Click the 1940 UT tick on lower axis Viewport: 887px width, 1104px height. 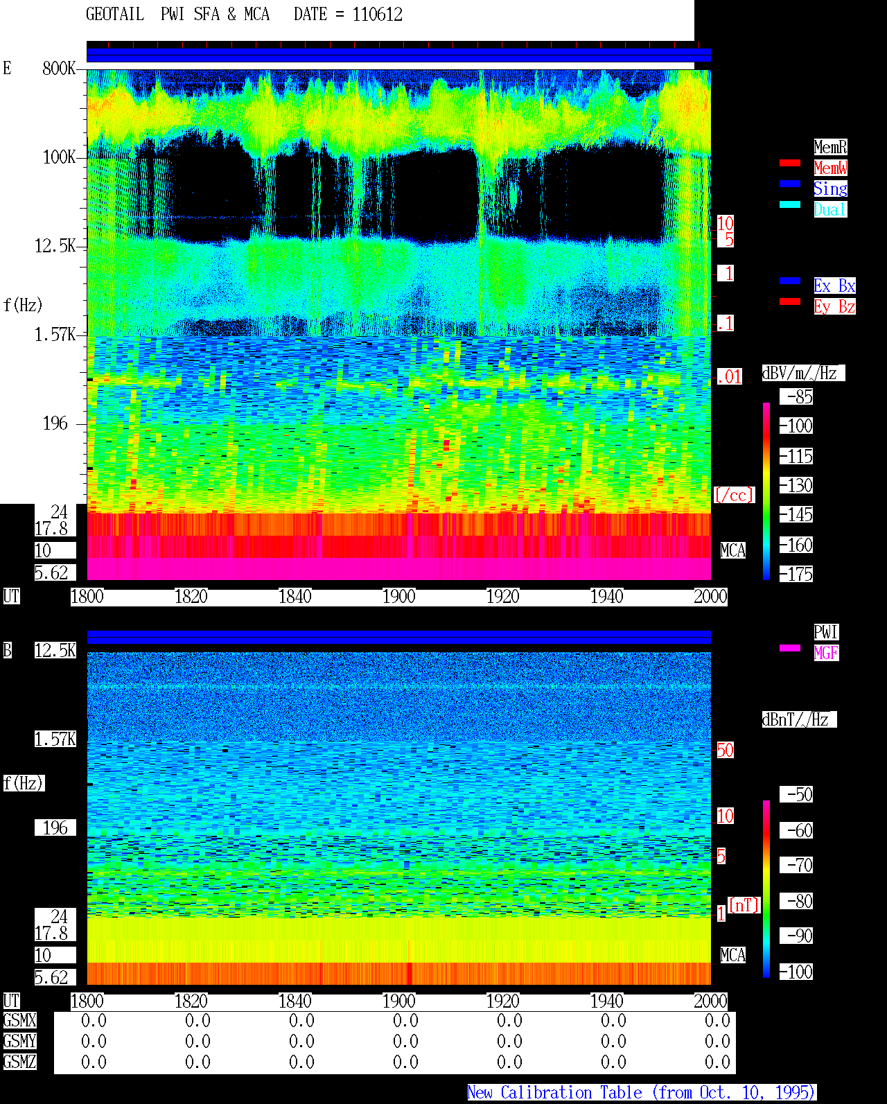(x=606, y=1001)
